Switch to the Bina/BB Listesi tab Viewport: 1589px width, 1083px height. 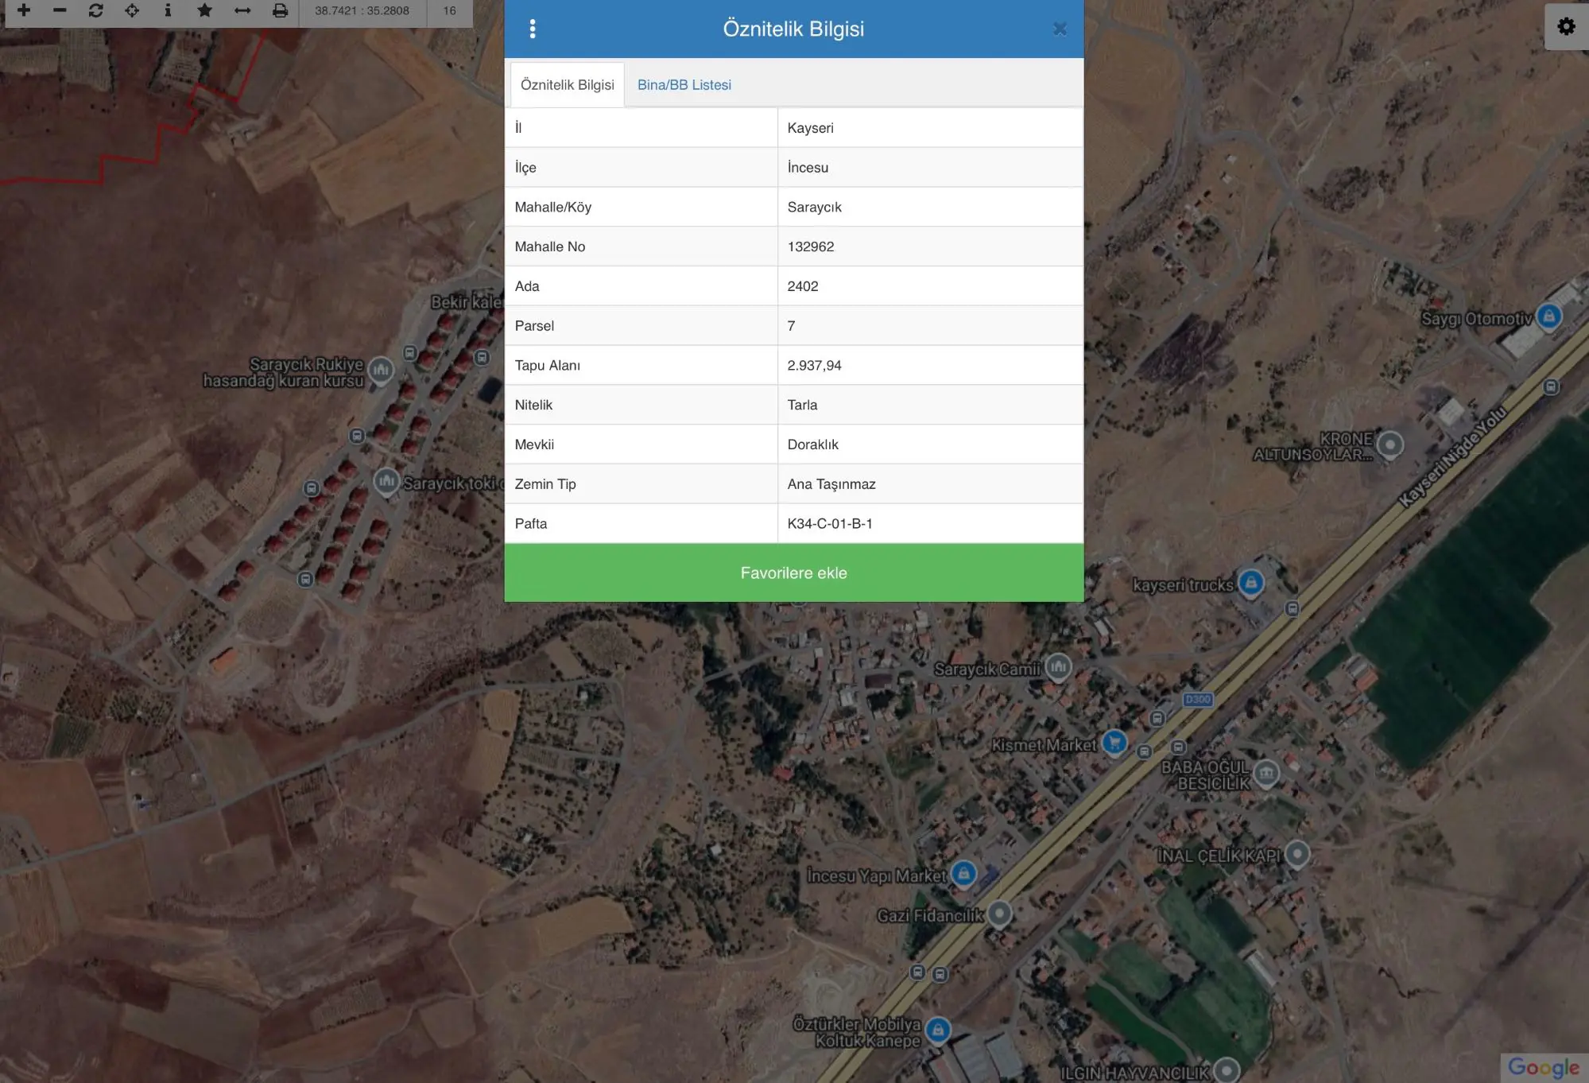[684, 84]
